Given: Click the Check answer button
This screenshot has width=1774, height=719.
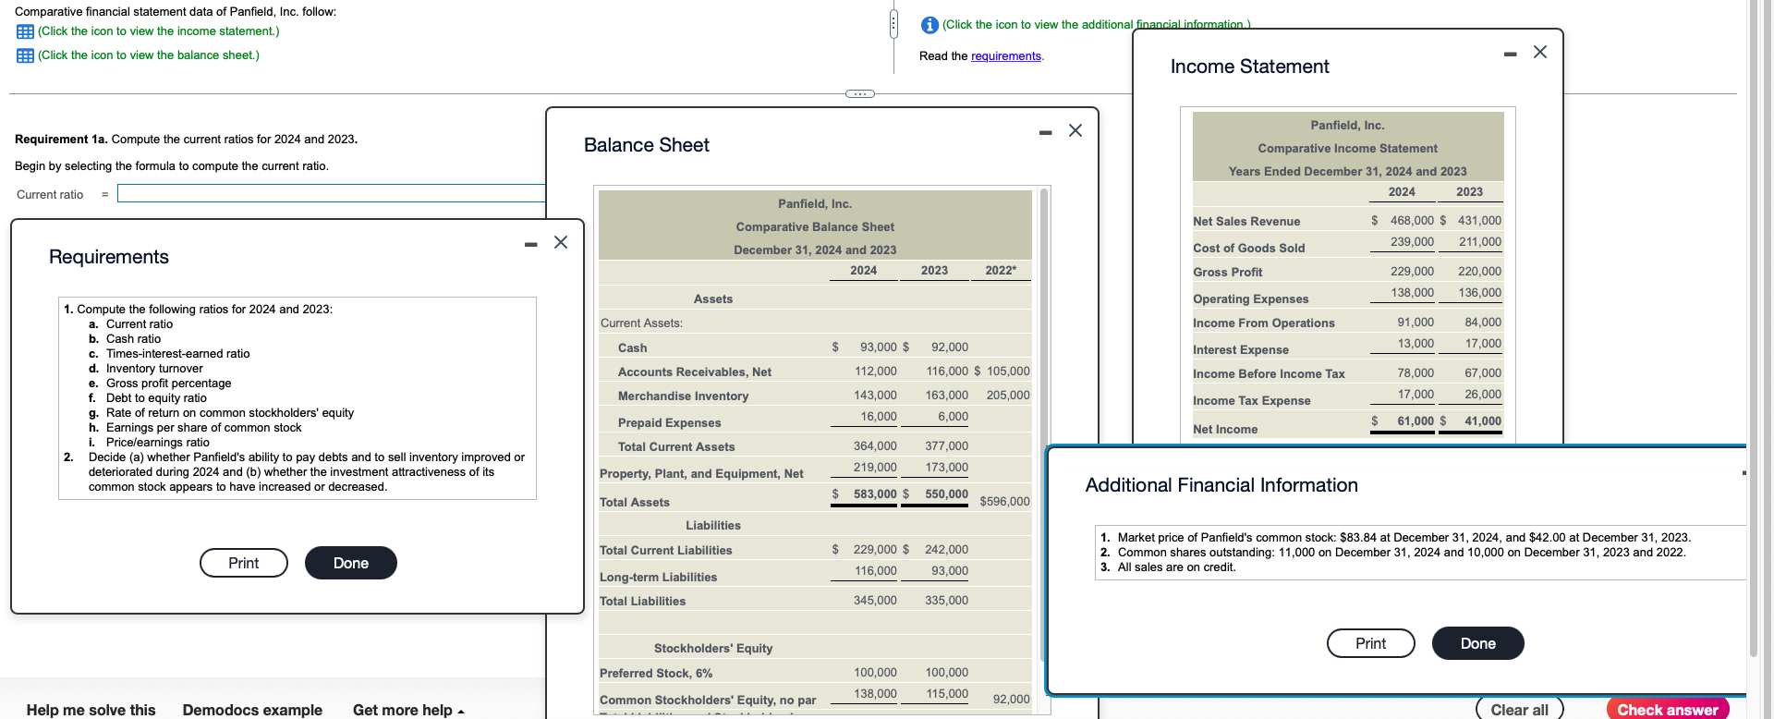Looking at the screenshot, I should pyautogui.click(x=1668, y=709).
